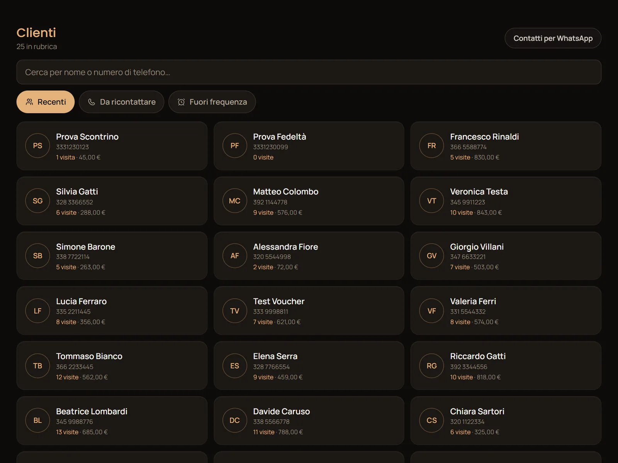Viewport: 618px width, 463px height.
Task: Click the SB avatar for Simone Barone
Action: pyautogui.click(x=37, y=256)
